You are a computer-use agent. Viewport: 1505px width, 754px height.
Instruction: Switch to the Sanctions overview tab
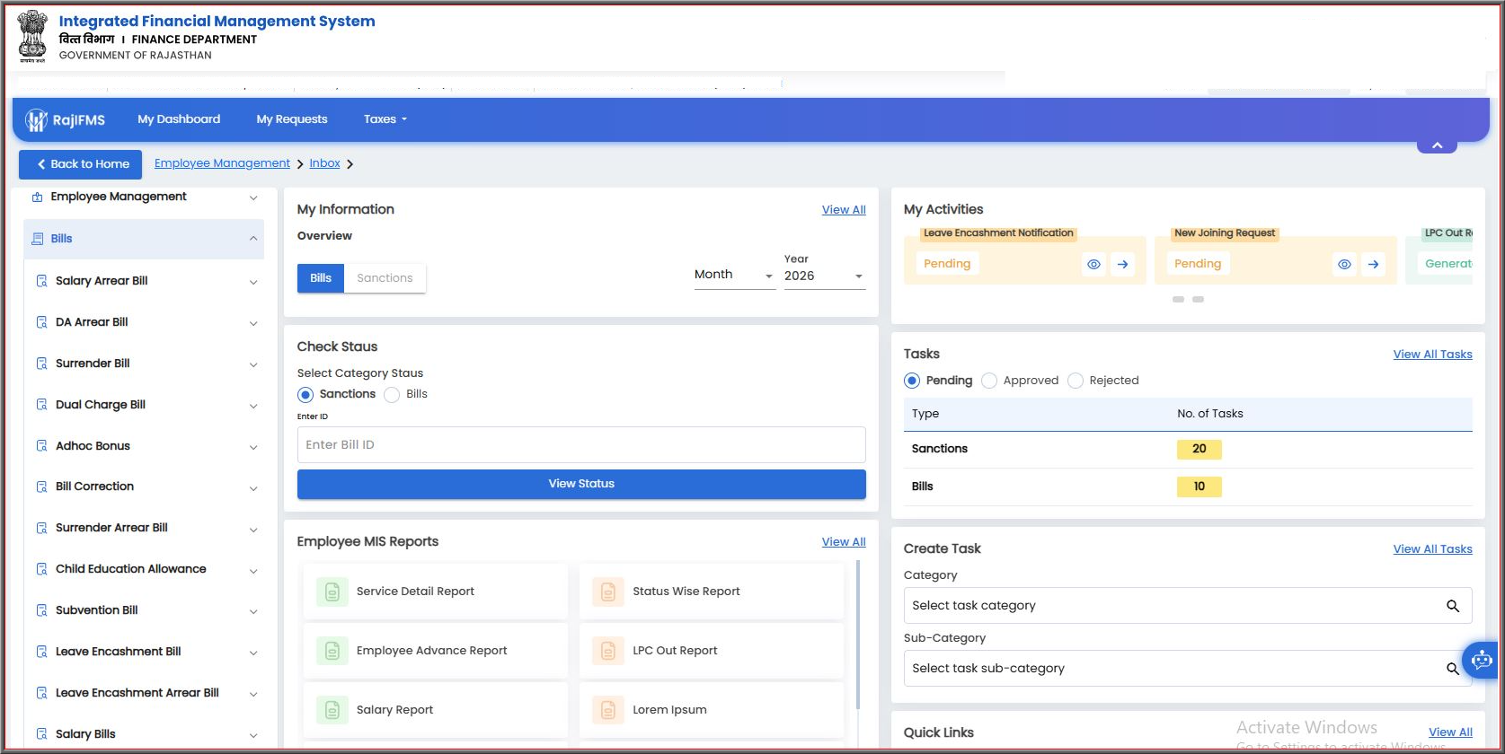[x=385, y=278]
